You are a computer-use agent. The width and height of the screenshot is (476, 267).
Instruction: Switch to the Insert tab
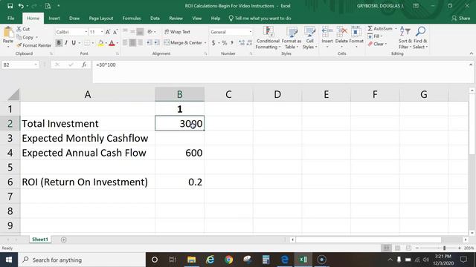point(54,18)
